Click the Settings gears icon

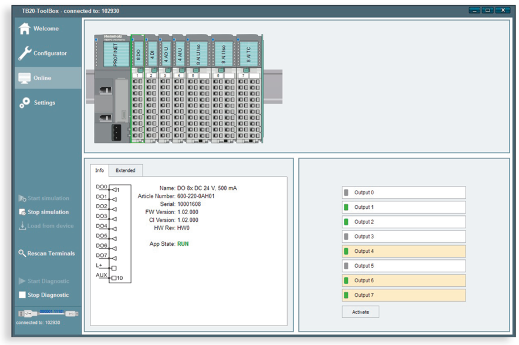[25, 103]
